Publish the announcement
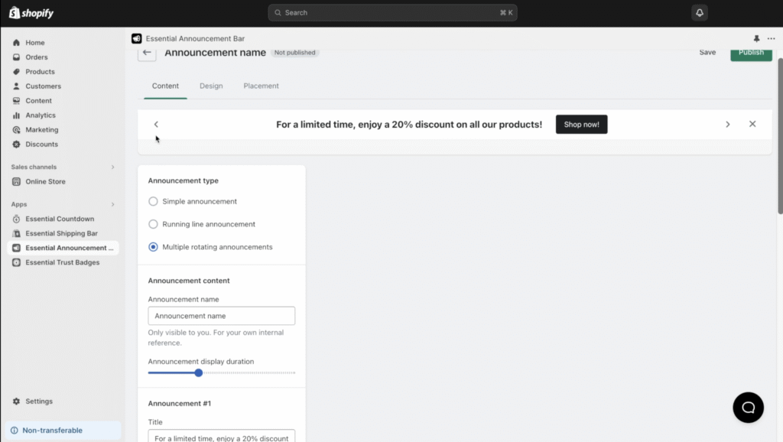This screenshot has width=783, height=442. (x=750, y=52)
